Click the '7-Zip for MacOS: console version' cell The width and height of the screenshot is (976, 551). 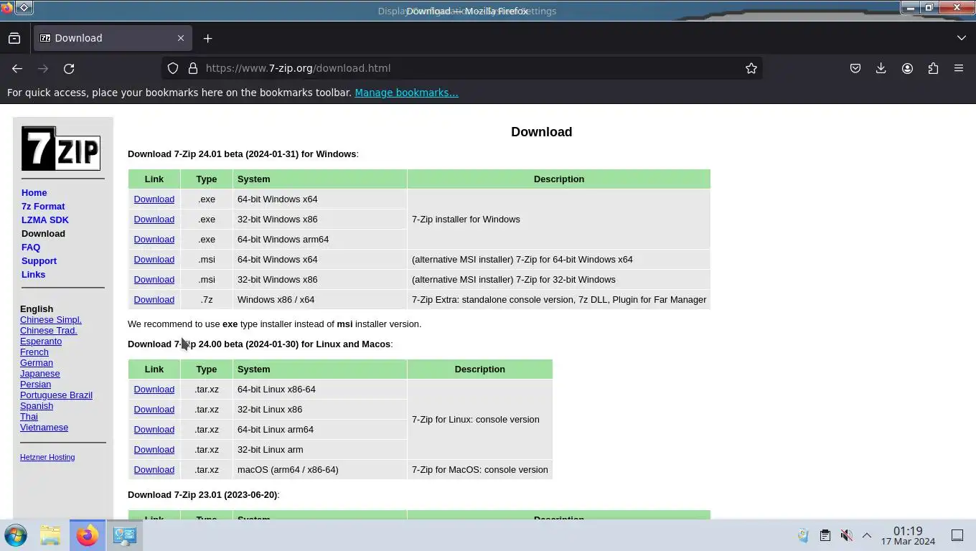point(479,469)
